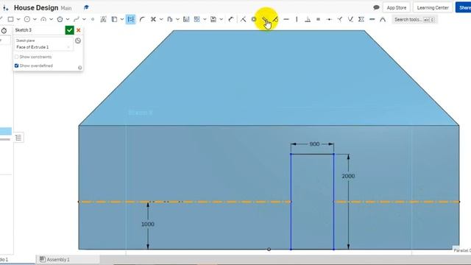Apply the Fix constraint
Viewport: 471px width, 265px height.
pos(372,19)
